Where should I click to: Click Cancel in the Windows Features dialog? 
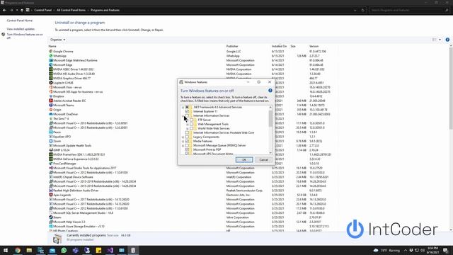point(263,159)
